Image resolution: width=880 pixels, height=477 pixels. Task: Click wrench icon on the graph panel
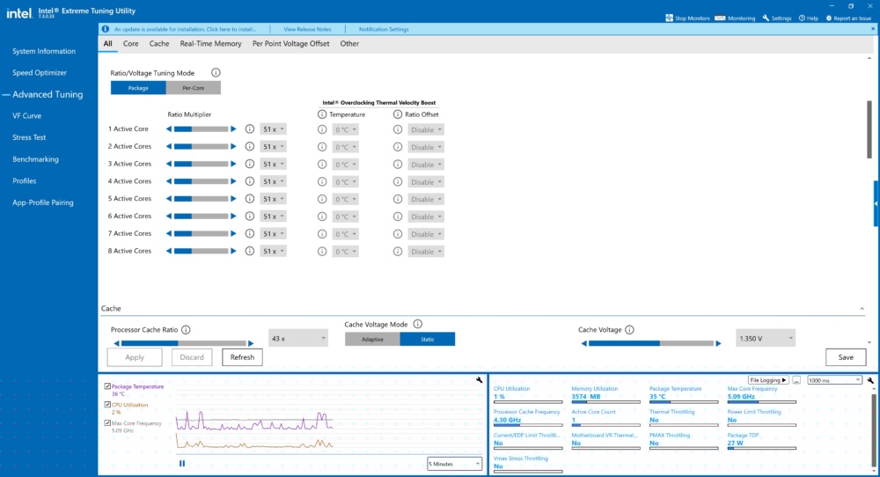click(480, 380)
